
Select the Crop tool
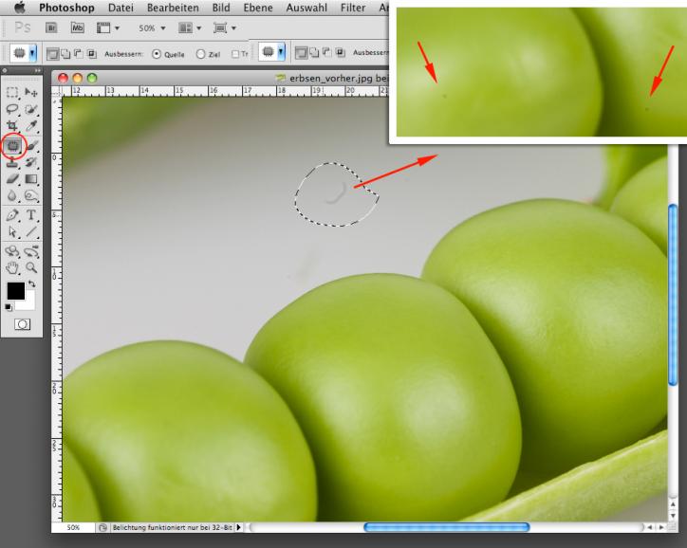tap(12, 126)
